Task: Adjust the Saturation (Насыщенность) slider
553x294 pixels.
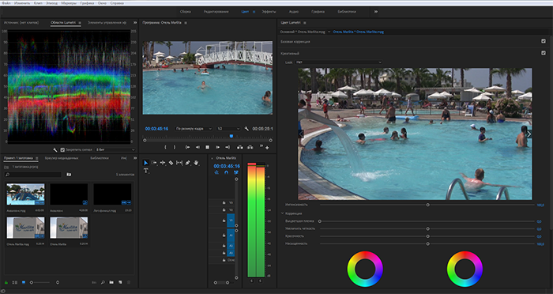Action: [x=427, y=244]
